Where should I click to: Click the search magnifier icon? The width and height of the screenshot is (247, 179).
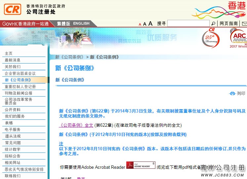(213, 23)
